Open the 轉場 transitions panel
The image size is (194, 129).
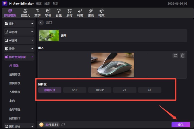coord(80,13)
